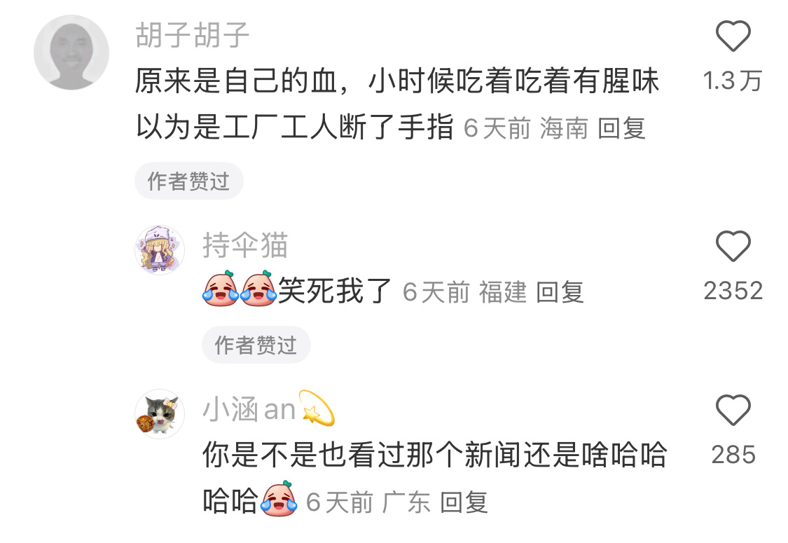Screen dimensions: 788x543
Task: Like the comment by 胡子胡子
Action: tap(733, 36)
